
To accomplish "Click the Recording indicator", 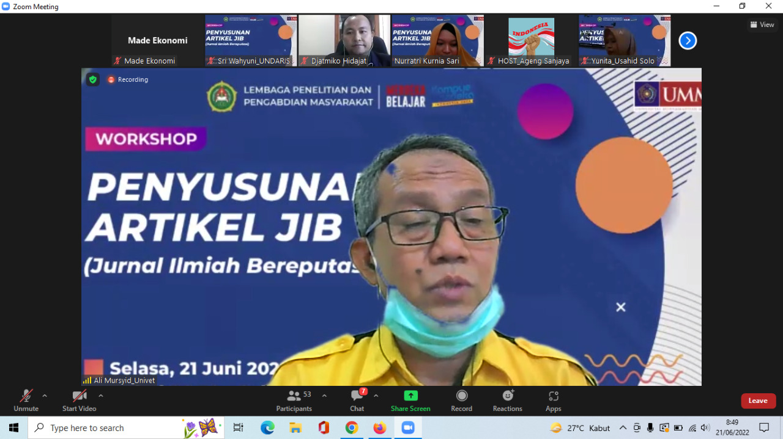I will click(128, 79).
